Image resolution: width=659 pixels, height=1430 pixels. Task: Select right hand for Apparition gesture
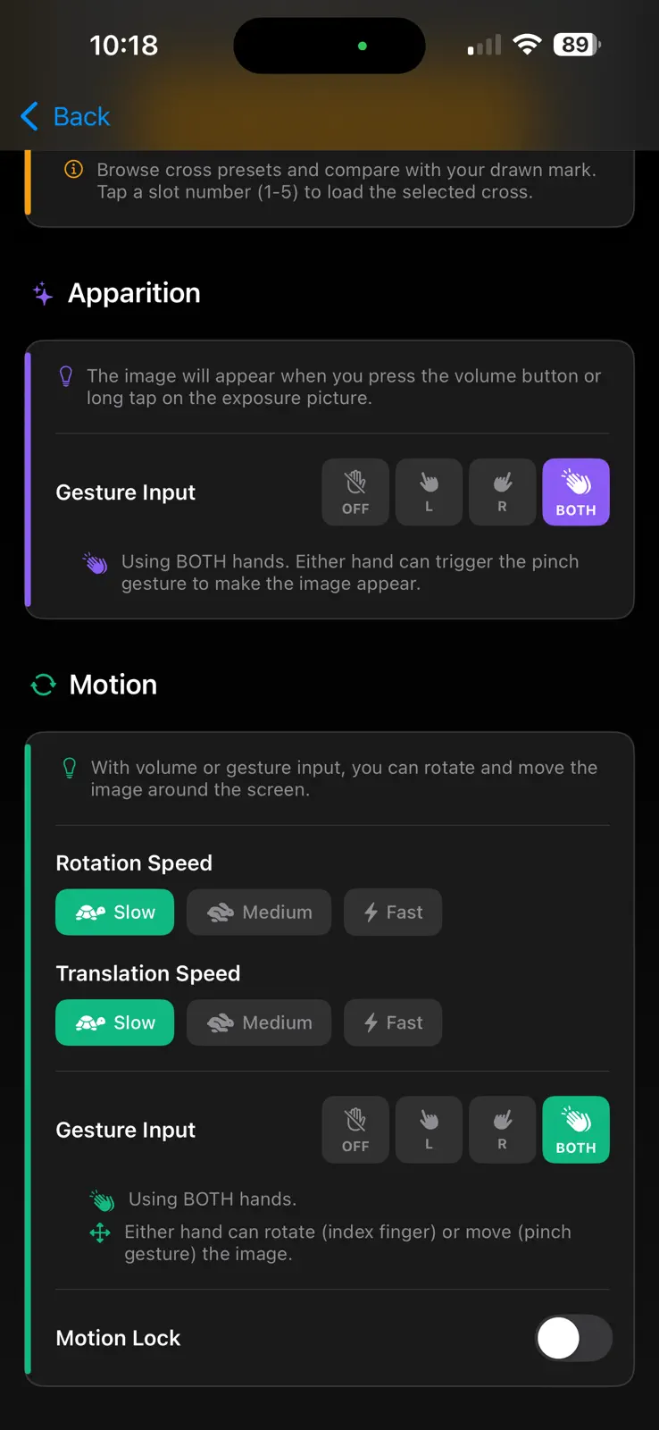[502, 492]
